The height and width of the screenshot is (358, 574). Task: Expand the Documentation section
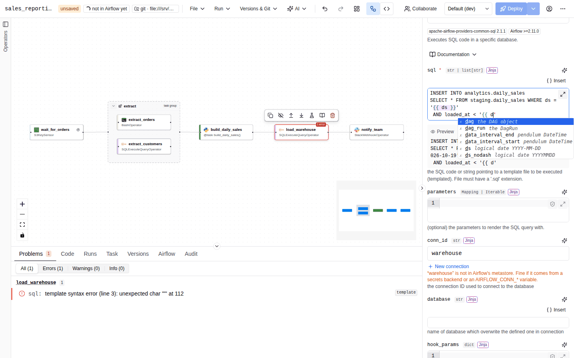coord(453,54)
